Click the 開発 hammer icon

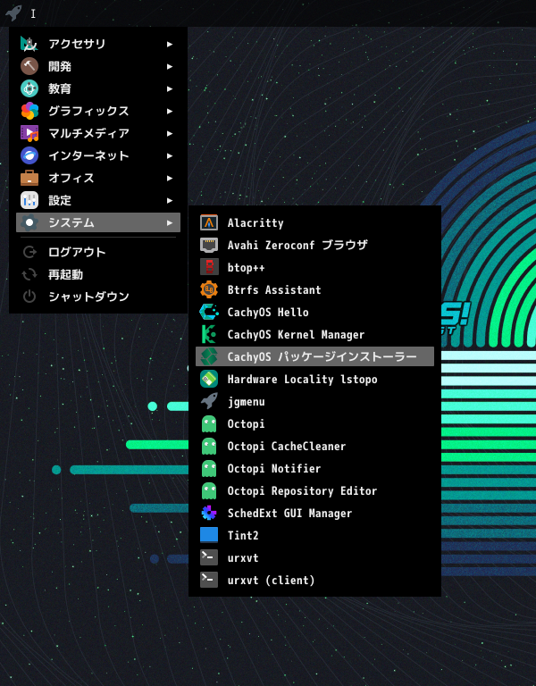(x=29, y=66)
